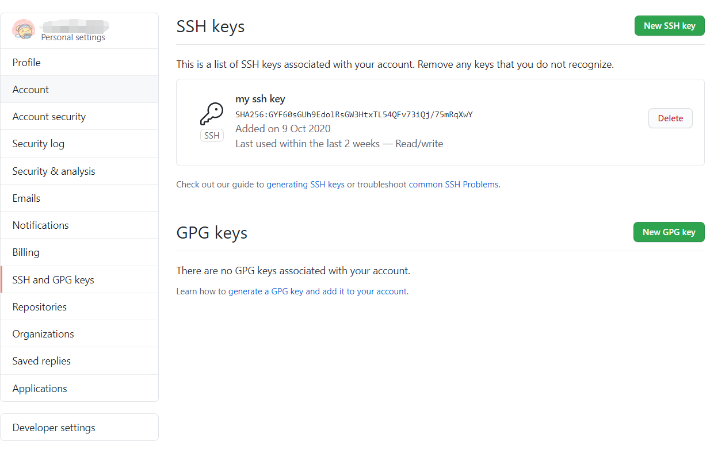Go to Billing settings
Viewport: 714px width, 449px height.
(26, 252)
